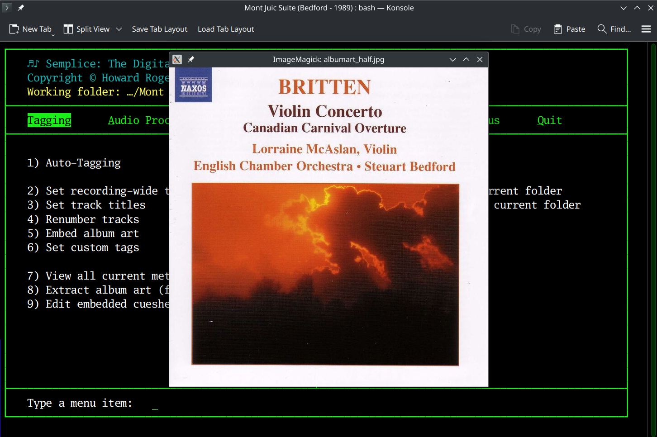Image resolution: width=657 pixels, height=437 pixels.
Task: Click the Save Tab Layout button
Action: [159, 28]
